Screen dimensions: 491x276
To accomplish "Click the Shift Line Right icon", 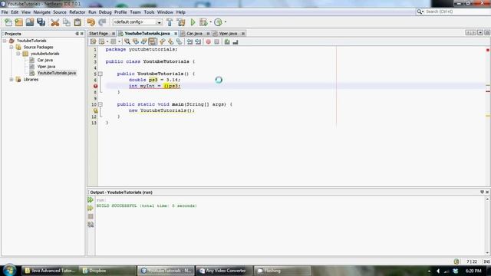I will coord(198,42).
